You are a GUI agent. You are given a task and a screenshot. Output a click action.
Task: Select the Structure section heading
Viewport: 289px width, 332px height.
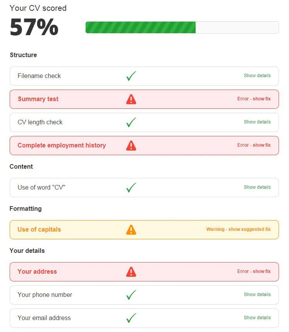[23, 55]
